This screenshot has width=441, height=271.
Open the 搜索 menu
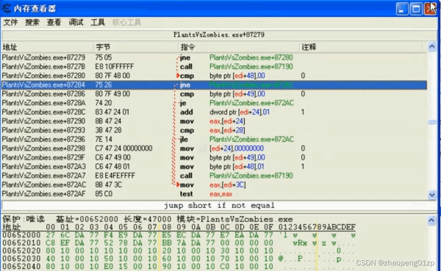tap(32, 22)
